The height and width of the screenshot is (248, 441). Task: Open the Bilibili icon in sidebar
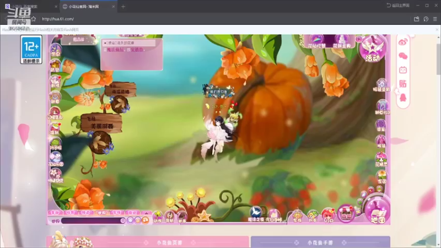pyautogui.click(x=403, y=70)
